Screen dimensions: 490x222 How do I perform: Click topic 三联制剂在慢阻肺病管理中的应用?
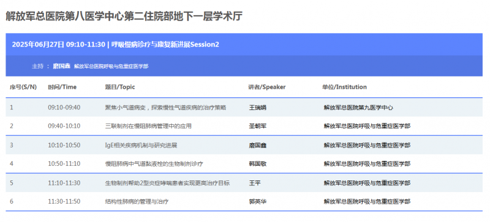pos(148,126)
